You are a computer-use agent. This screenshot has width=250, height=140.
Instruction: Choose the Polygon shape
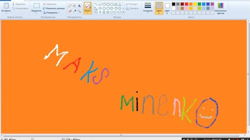coord(116,4)
